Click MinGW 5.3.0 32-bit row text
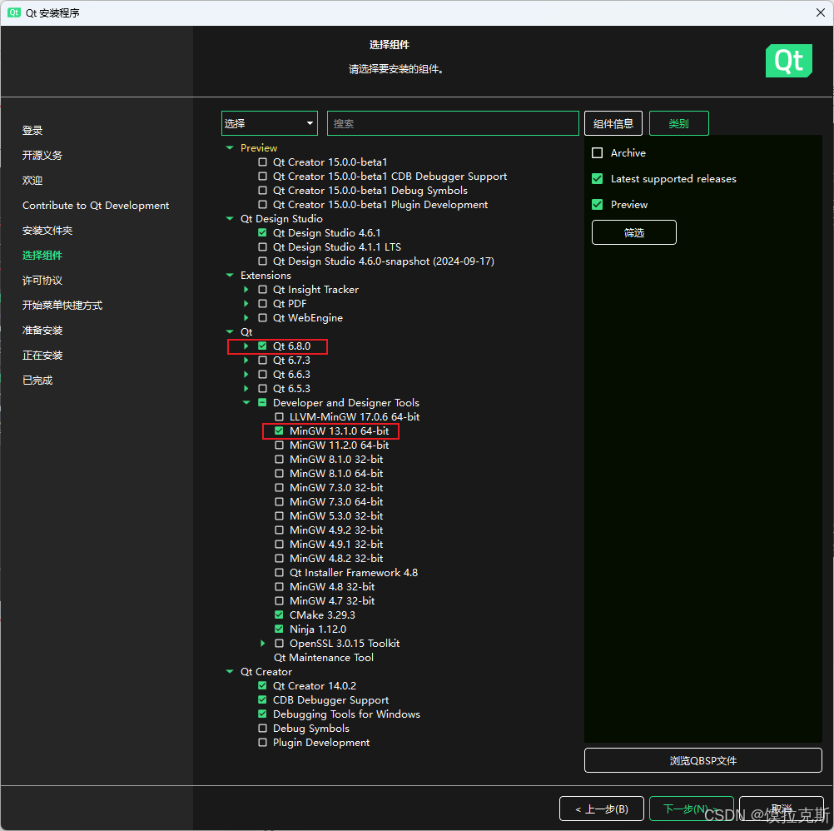The height and width of the screenshot is (831, 834). (336, 516)
